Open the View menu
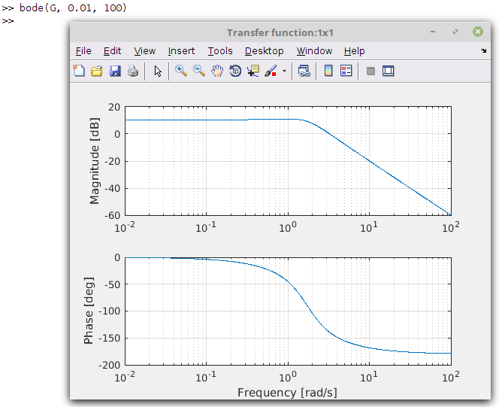The height and width of the screenshot is (407, 502). pos(145,51)
